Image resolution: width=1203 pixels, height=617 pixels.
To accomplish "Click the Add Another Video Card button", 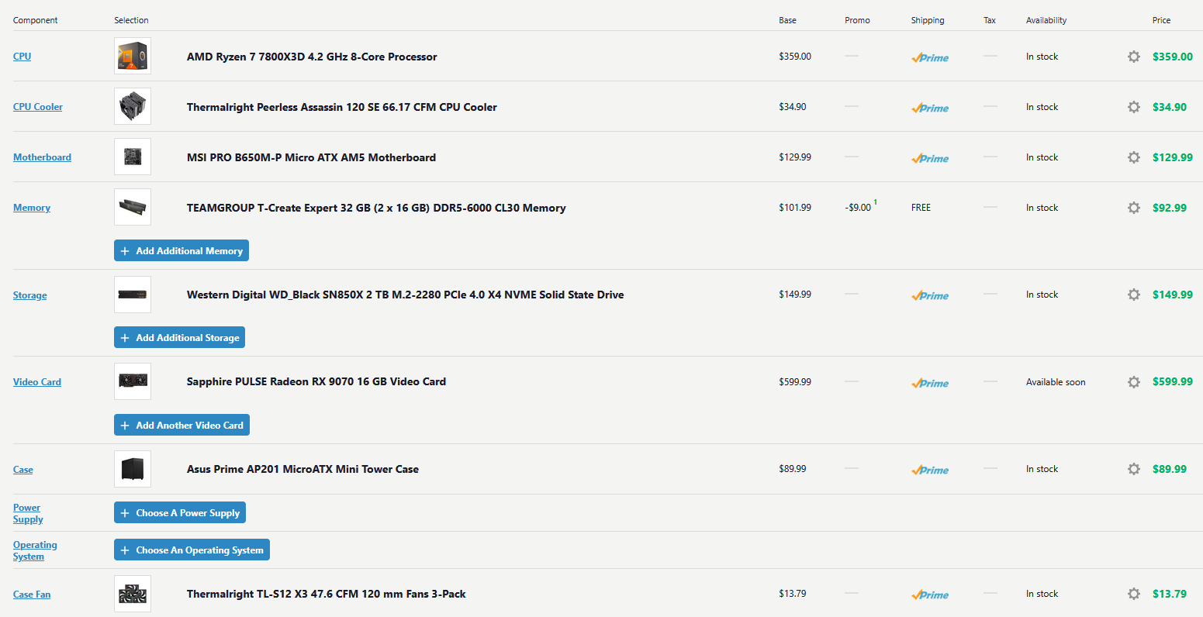I will [x=181, y=426].
